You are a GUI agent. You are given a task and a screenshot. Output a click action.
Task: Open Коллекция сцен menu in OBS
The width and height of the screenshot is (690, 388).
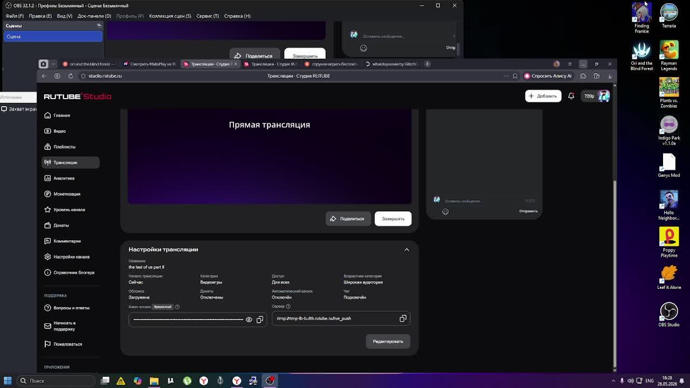170,16
